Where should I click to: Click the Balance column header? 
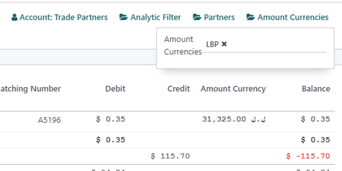coord(316,89)
